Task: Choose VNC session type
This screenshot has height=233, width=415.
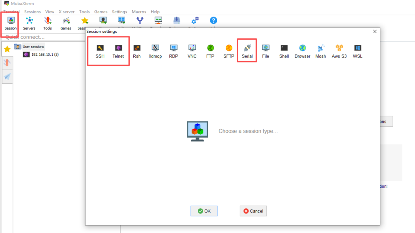Action: (192, 51)
